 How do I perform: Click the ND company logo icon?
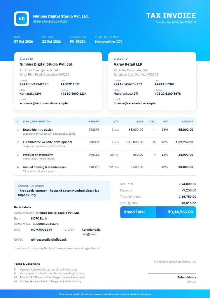(x=22, y=19)
